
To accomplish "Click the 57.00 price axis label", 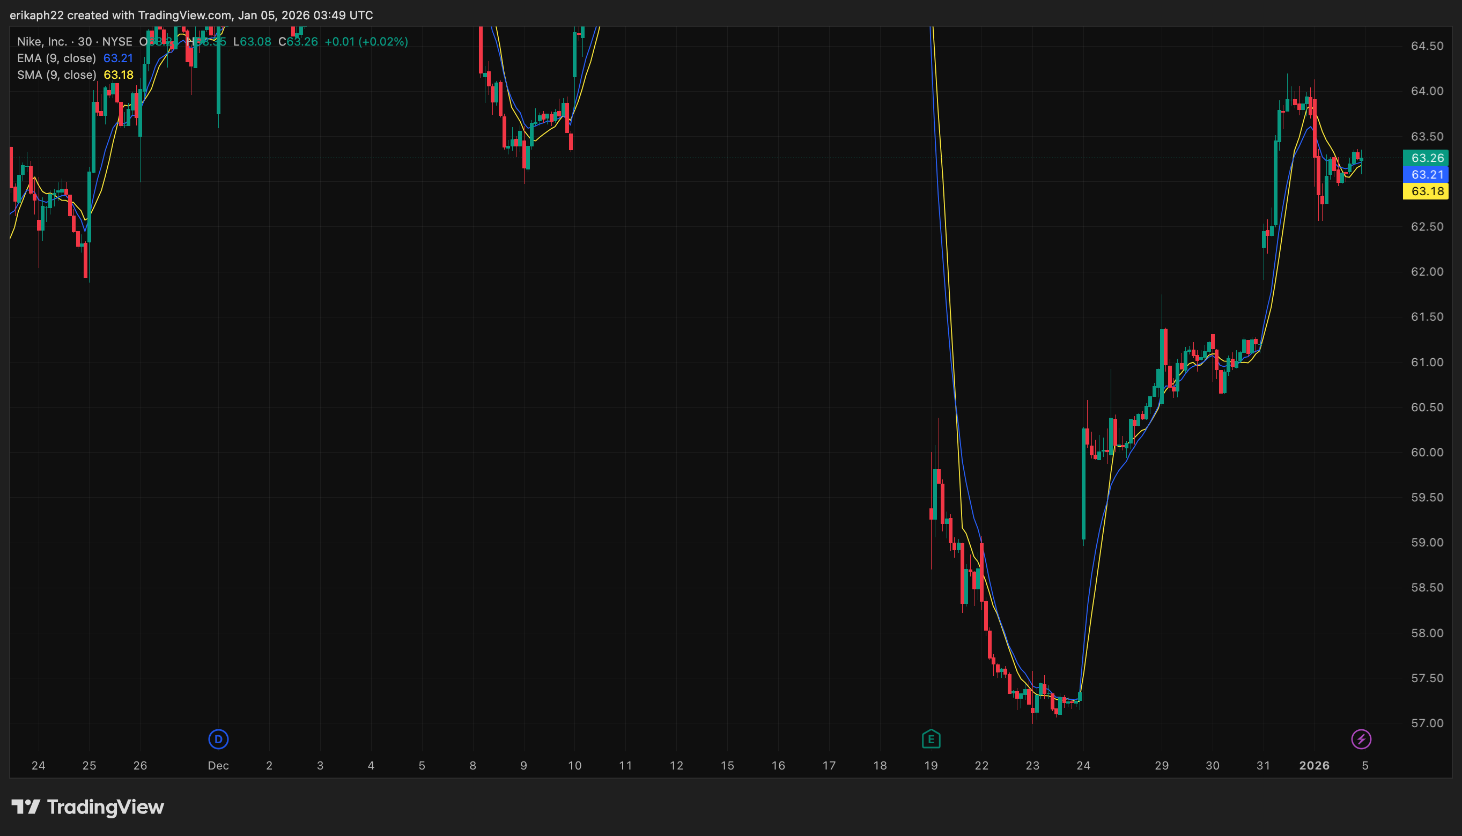I will [x=1427, y=723].
